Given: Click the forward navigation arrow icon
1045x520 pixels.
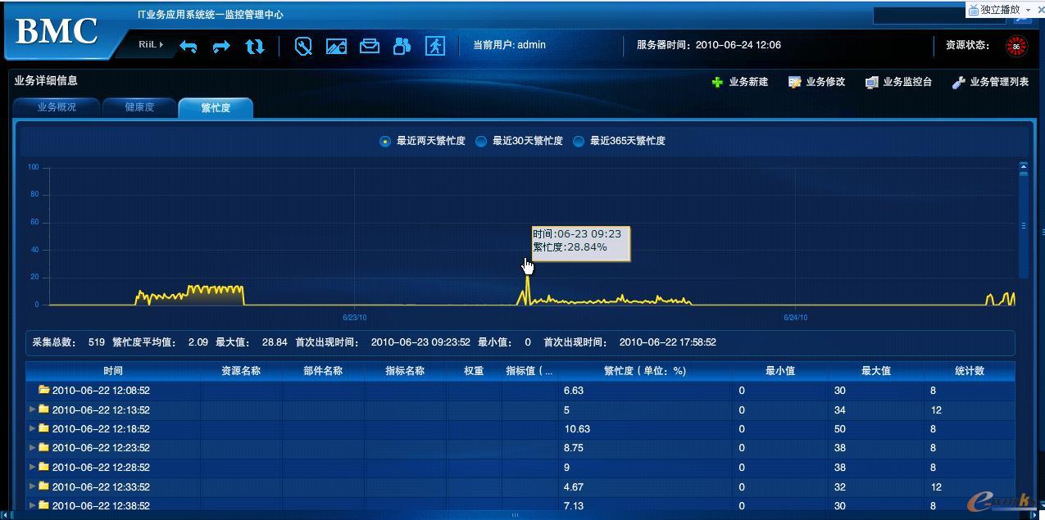Looking at the screenshot, I should pyautogui.click(x=220, y=47).
